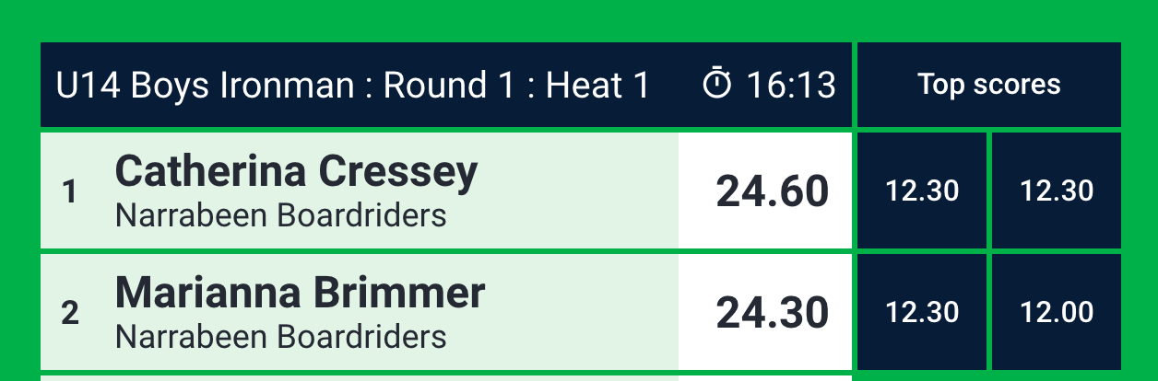Viewport: 1158px width, 381px height.
Task: Click rank number 1 in first row
Action: click(69, 191)
